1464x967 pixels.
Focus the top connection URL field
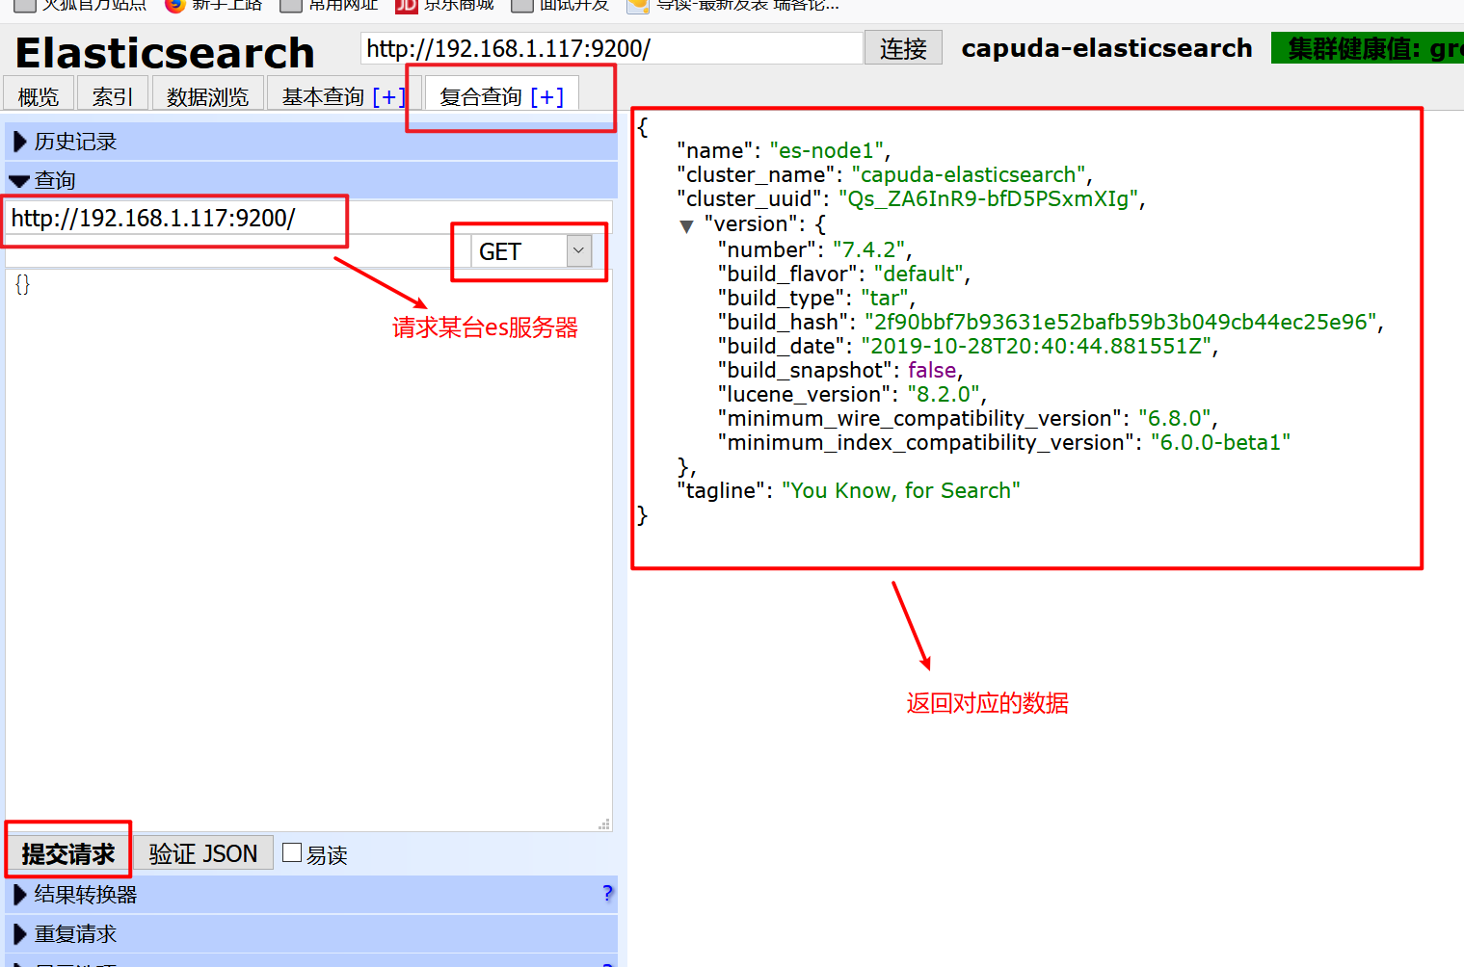612,48
